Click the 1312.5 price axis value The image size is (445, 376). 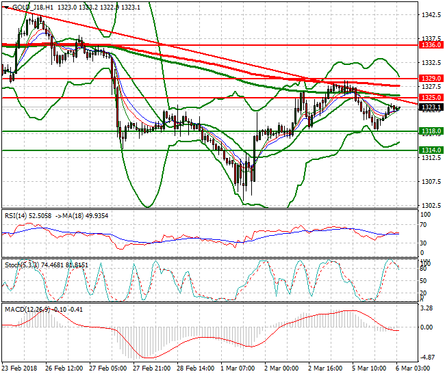tap(431, 157)
